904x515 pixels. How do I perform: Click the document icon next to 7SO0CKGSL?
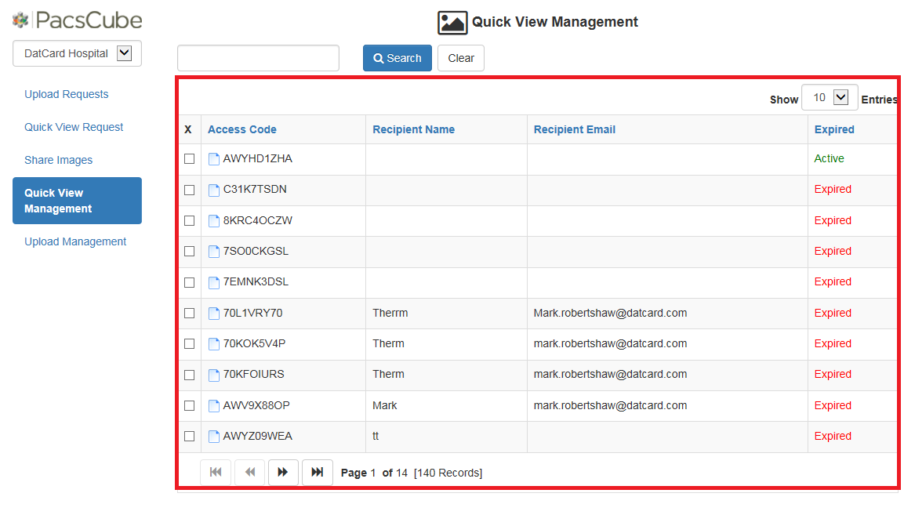tap(214, 252)
